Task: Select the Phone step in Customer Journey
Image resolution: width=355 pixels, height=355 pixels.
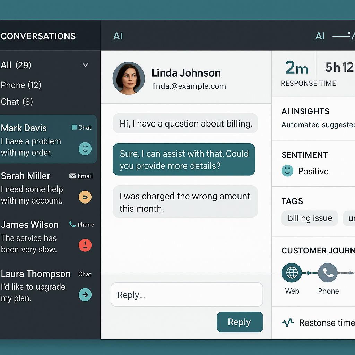Action: [328, 273]
